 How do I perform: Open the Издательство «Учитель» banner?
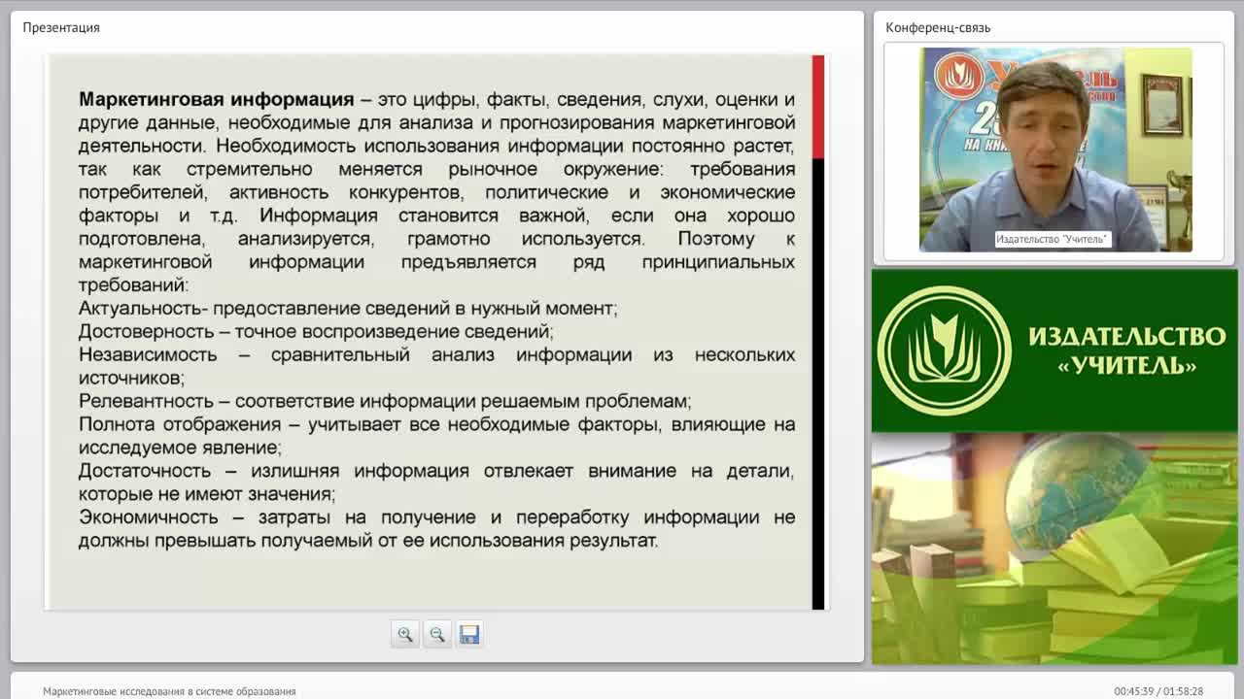point(1054,350)
